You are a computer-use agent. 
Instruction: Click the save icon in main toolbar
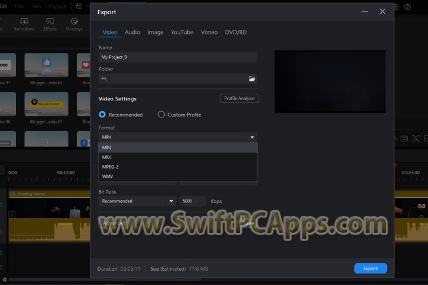[x=78, y=6]
